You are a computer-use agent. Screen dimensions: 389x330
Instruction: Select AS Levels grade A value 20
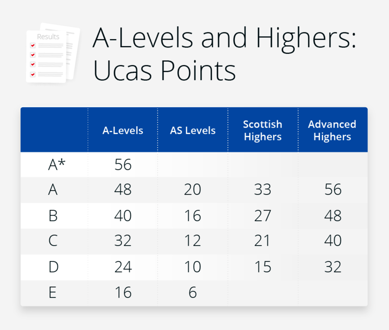click(193, 190)
